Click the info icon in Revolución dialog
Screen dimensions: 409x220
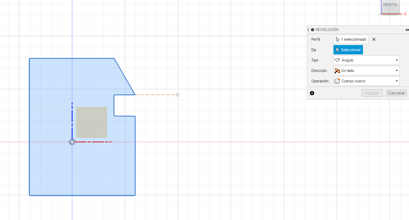312,93
